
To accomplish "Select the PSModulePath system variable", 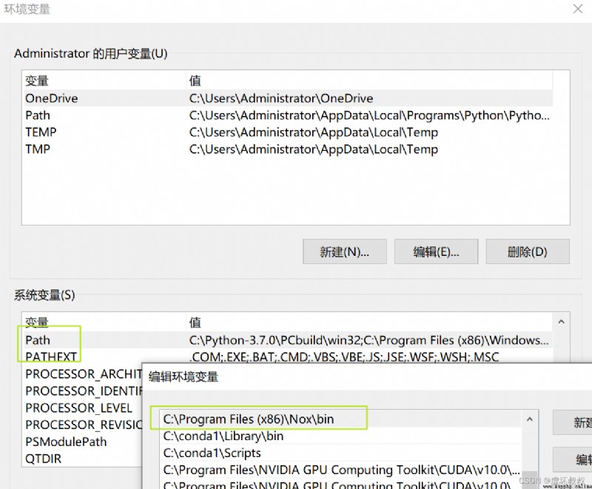I will 66,442.
